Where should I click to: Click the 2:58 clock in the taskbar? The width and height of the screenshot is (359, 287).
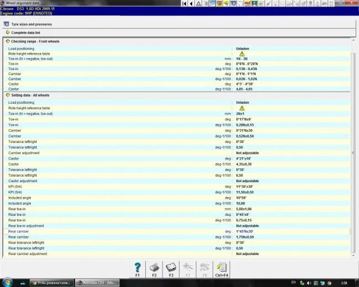click(344, 283)
